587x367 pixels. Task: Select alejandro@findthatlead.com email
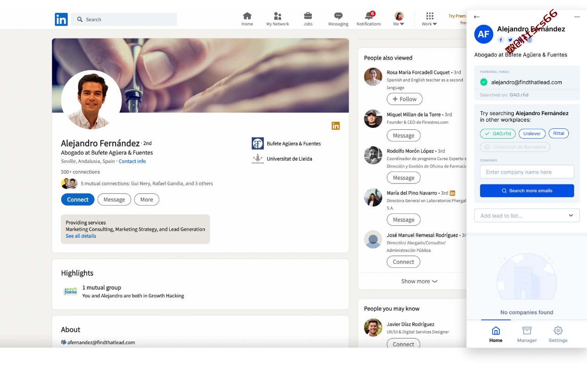(x=526, y=82)
